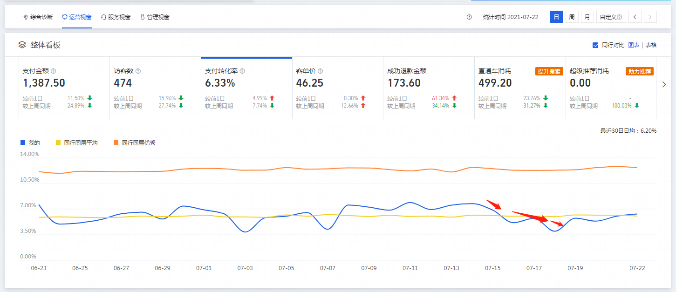Open the 管理视窗 tab
This screenshot has height=292, width=676.
coord(155,17)
